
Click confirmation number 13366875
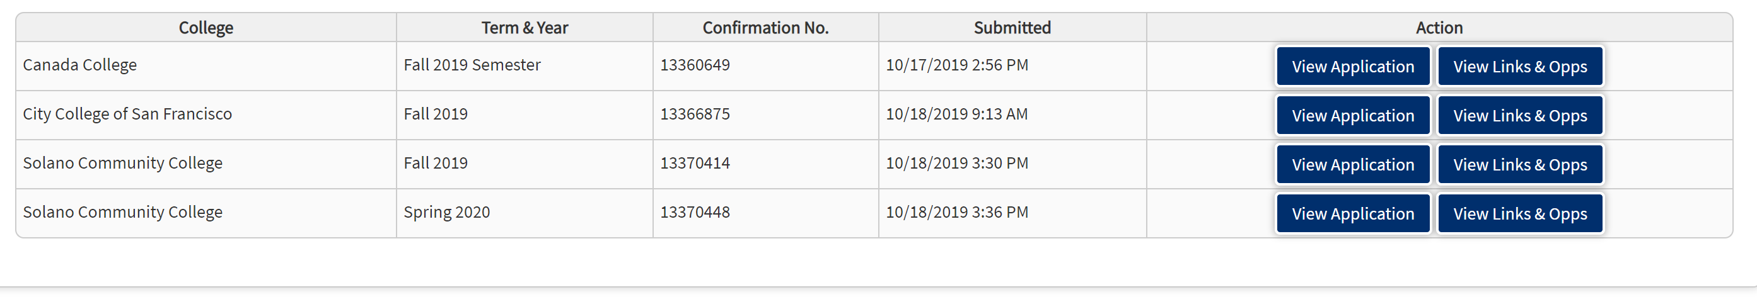click(695, 115)
